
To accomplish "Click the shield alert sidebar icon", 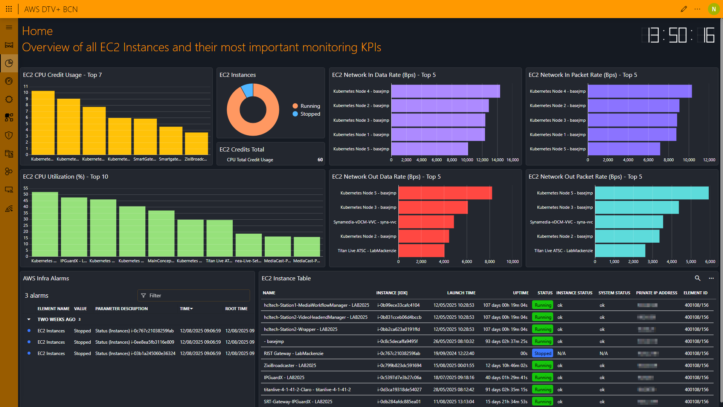I will pos(9,135).
